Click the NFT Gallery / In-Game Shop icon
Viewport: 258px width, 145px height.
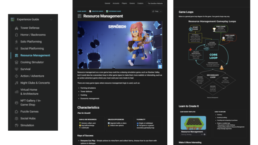pos(16,103)
